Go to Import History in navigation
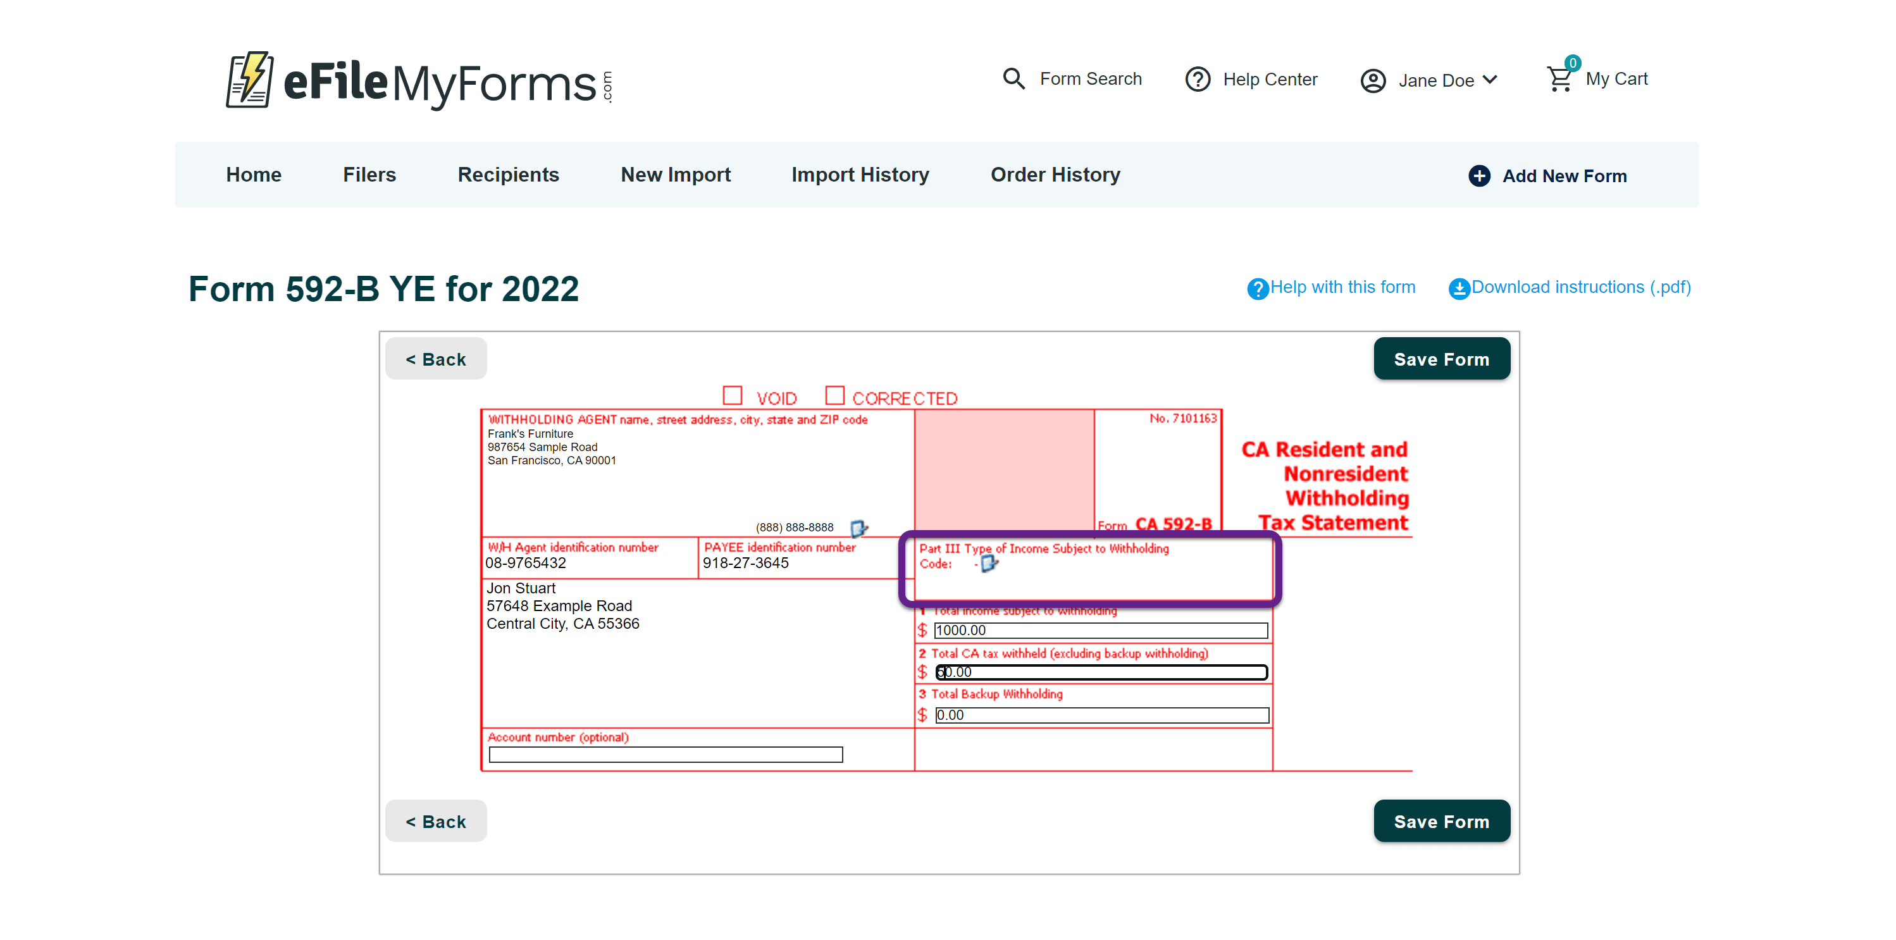Viewport: 1896px width, 940px height. pos(860,175)
